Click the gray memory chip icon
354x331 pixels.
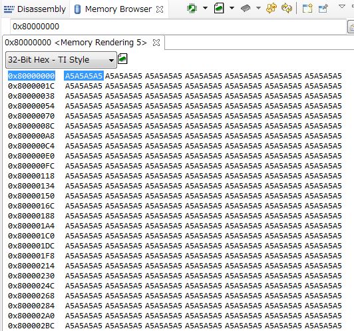coord(246,9)
